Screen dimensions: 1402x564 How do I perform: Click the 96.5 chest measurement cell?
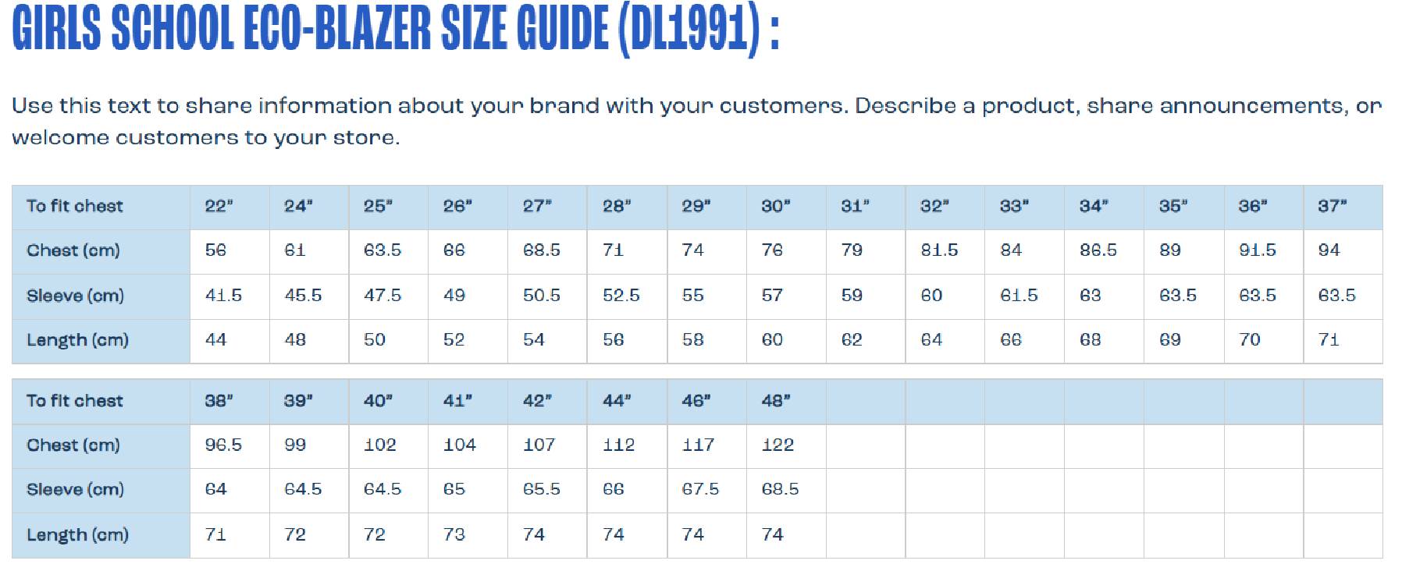point(223,445)
